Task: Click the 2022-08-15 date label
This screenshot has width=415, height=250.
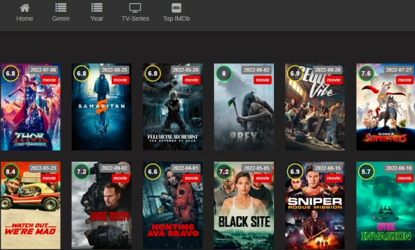Action: 328,168
